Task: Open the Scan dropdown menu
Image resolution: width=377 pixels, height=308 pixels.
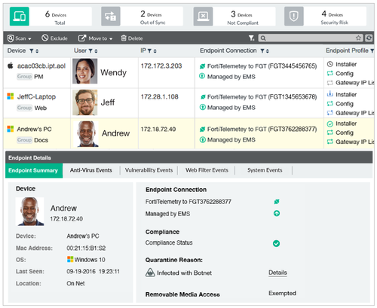Action: 20,38
